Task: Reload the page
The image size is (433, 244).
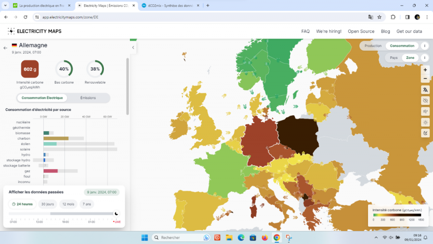Action: click(x=26, y=17)
